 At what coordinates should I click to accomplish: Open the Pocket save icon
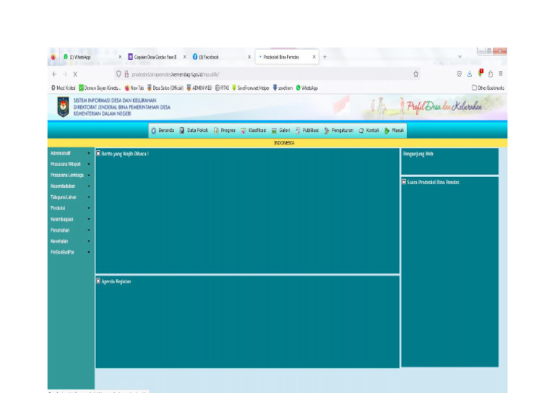459,74
